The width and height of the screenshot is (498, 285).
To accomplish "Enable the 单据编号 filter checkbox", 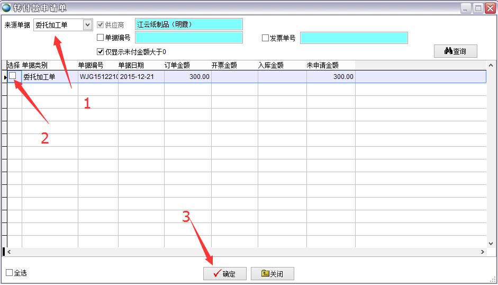I will [x=101, y=38].
